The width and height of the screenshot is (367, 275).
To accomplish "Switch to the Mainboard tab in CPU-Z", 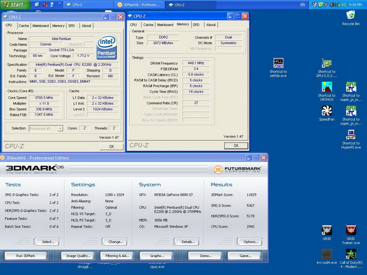I will click(40, 26).
